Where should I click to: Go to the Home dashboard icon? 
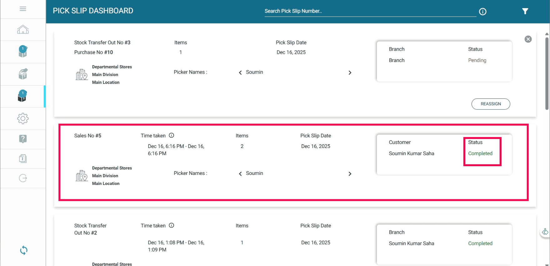coord(23,30)
